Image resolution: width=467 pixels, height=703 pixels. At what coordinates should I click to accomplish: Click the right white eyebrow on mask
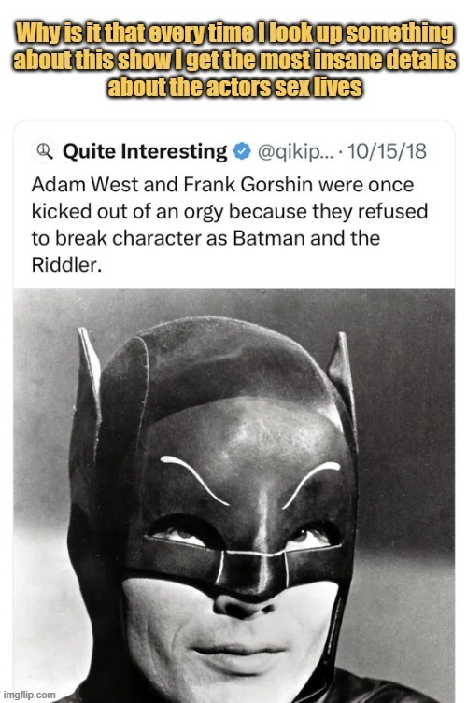[311, 484]
